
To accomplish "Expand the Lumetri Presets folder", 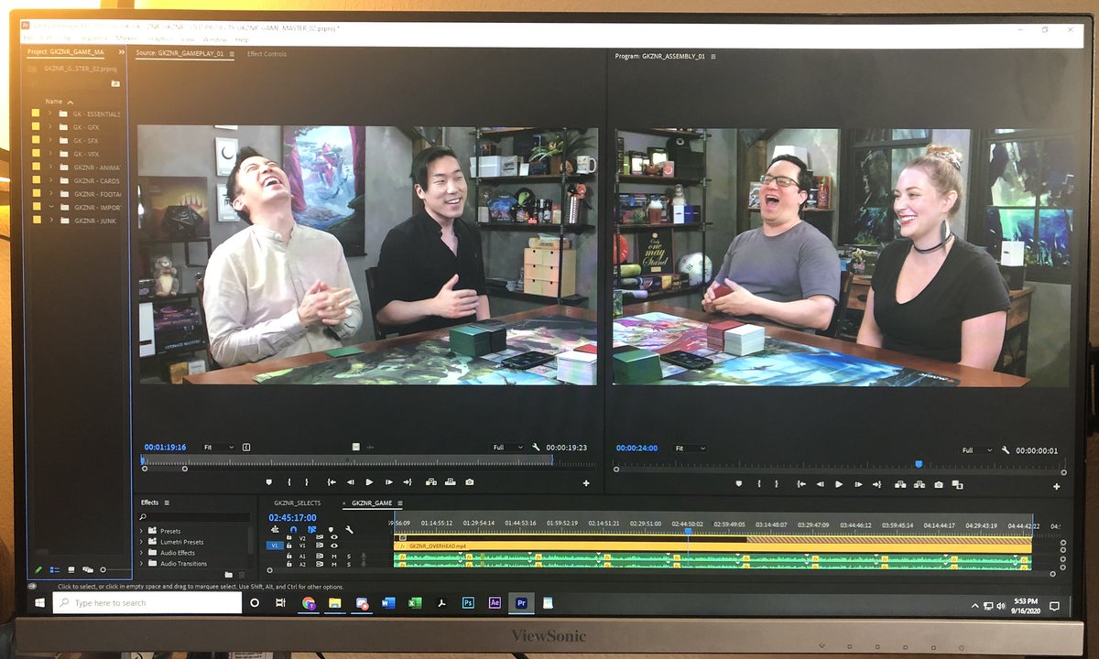I will click(141, 542).
